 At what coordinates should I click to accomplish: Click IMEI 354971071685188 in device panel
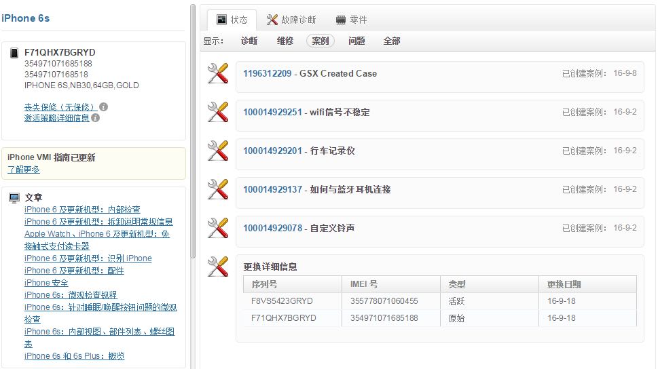58,63
